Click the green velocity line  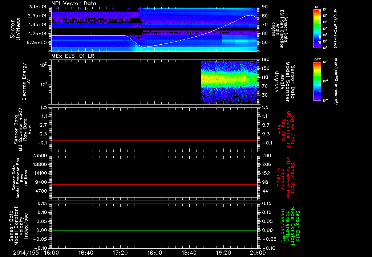coord(154,230)
